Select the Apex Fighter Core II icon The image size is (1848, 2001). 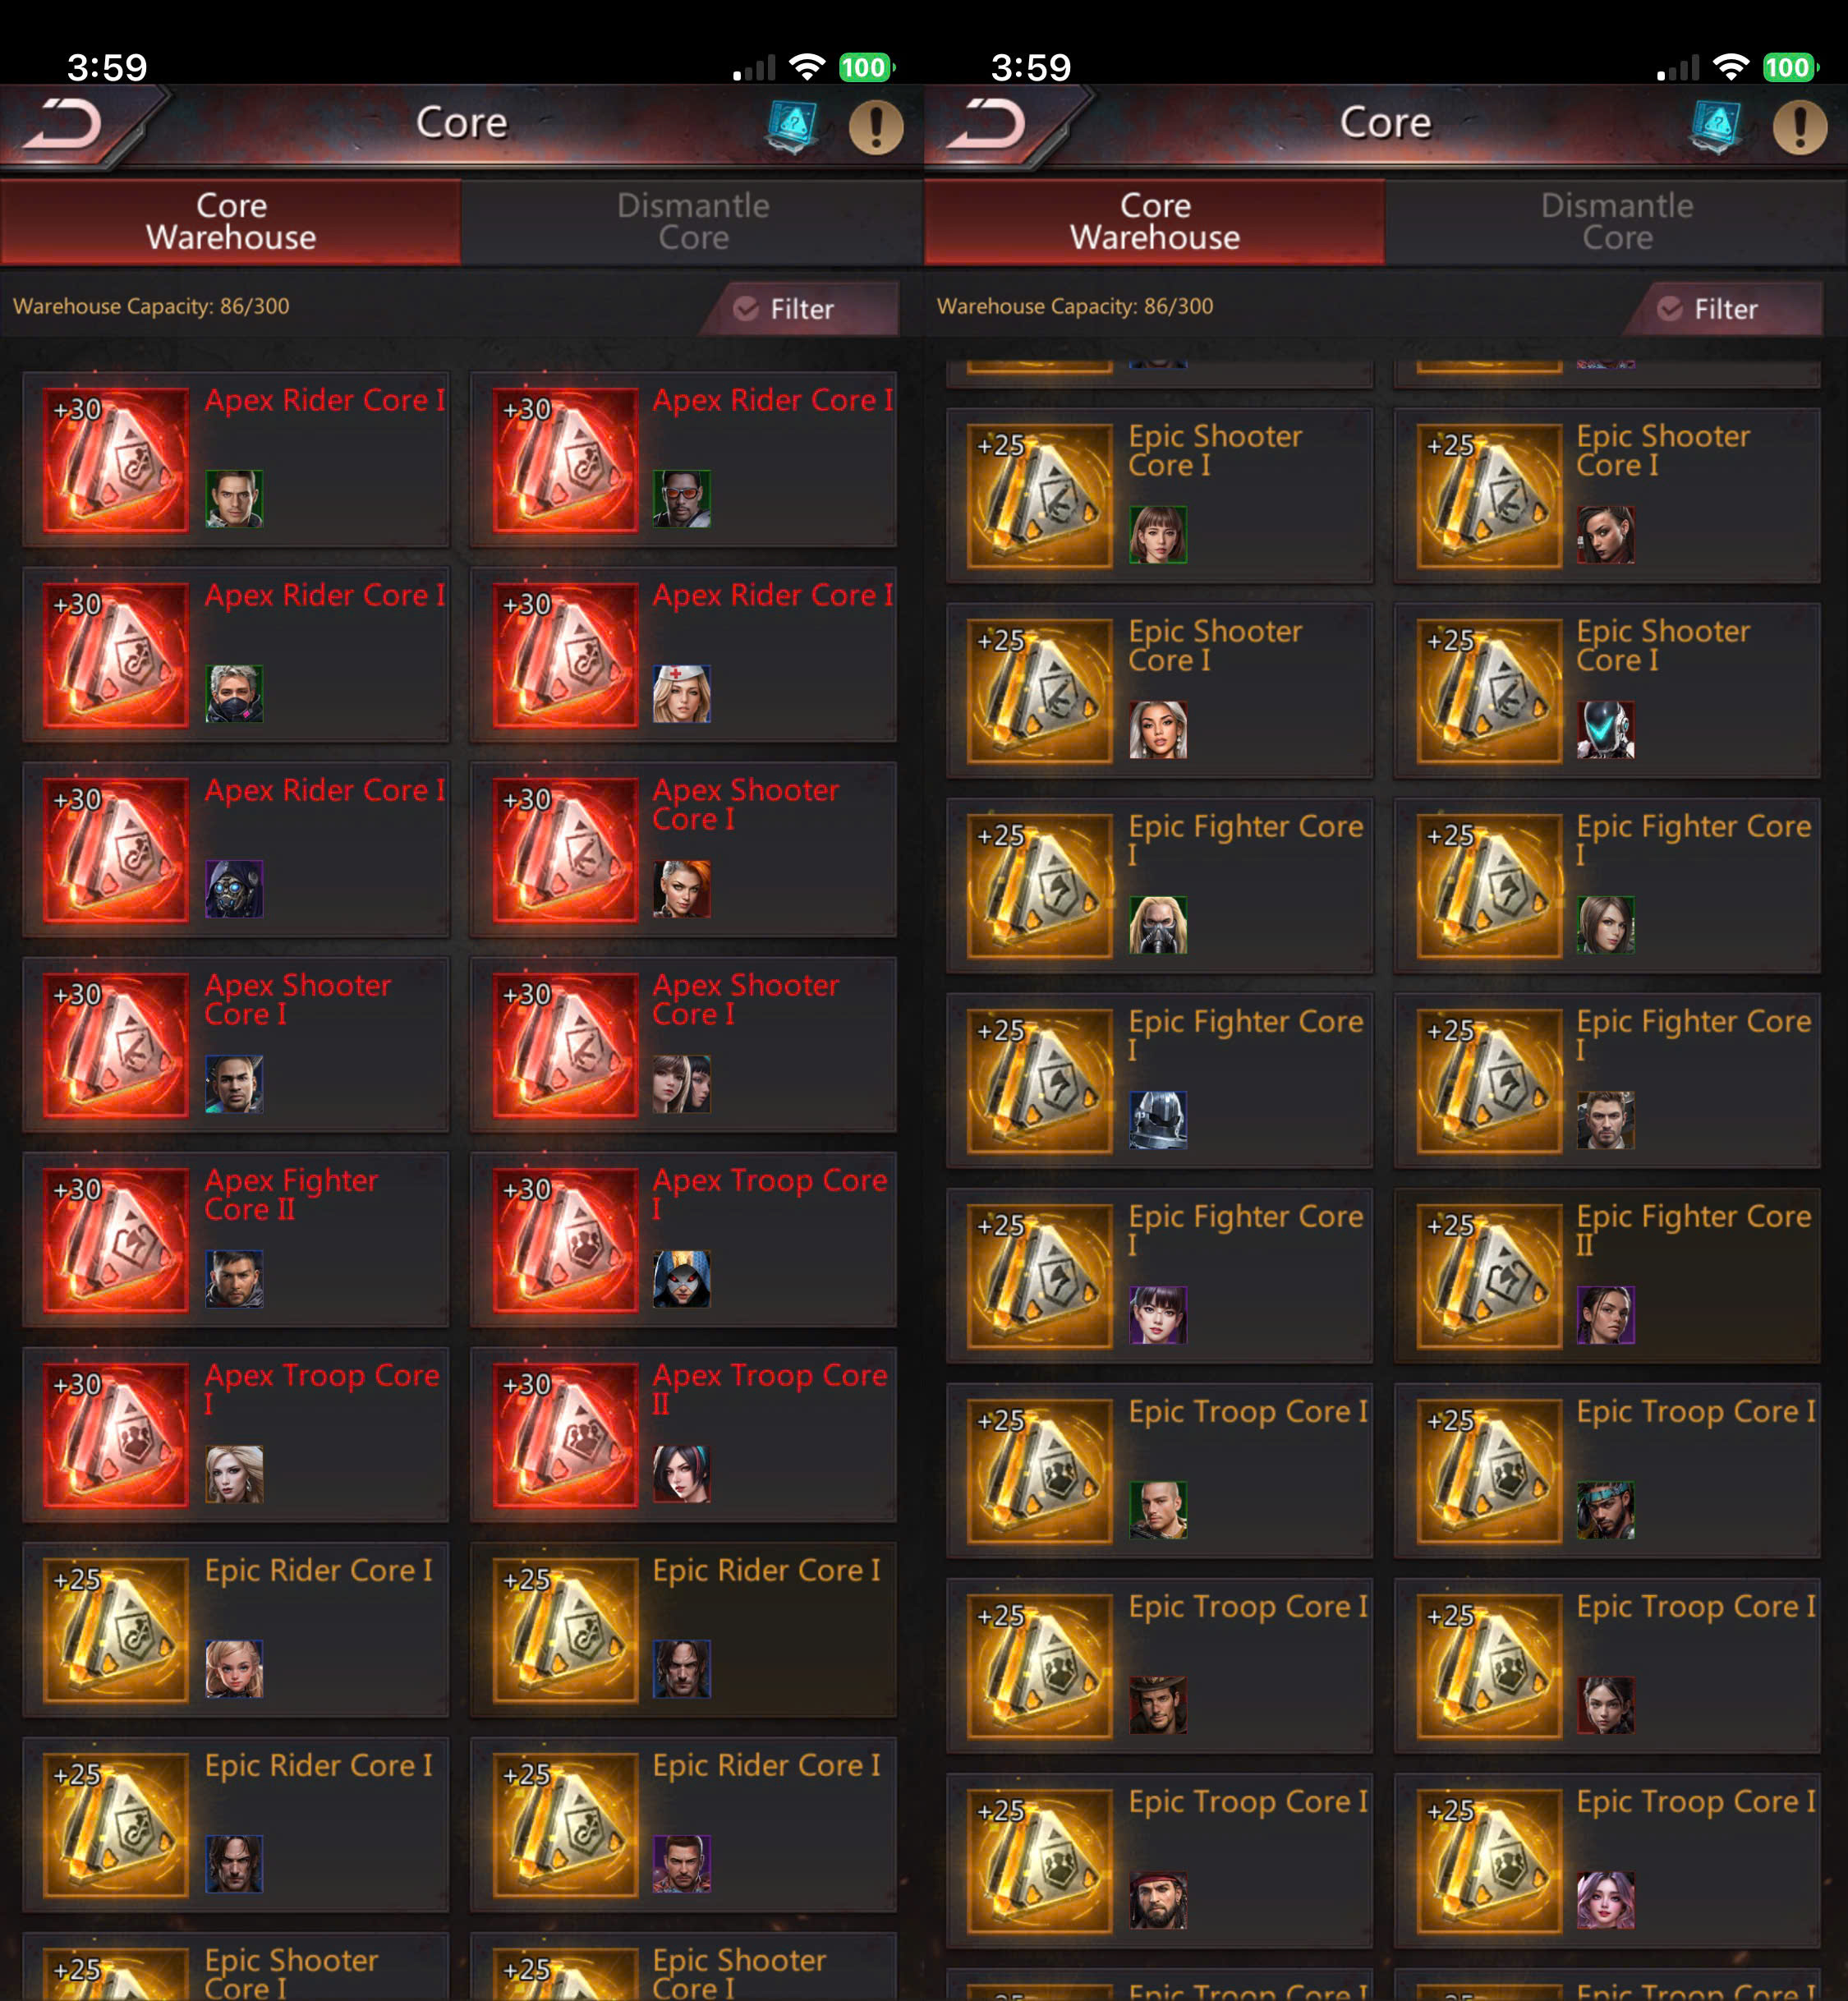(116, 1239)
